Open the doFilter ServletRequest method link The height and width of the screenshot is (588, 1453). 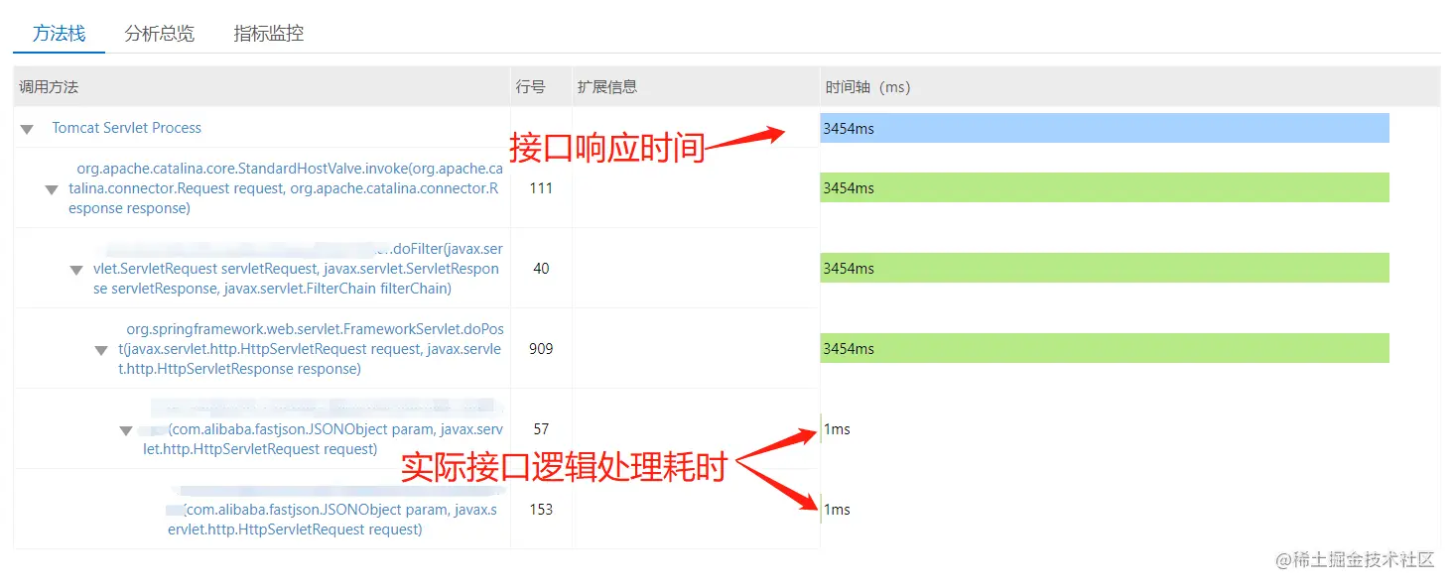tap(297, 269)
